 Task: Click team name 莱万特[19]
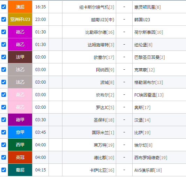[x=104, y=145]
